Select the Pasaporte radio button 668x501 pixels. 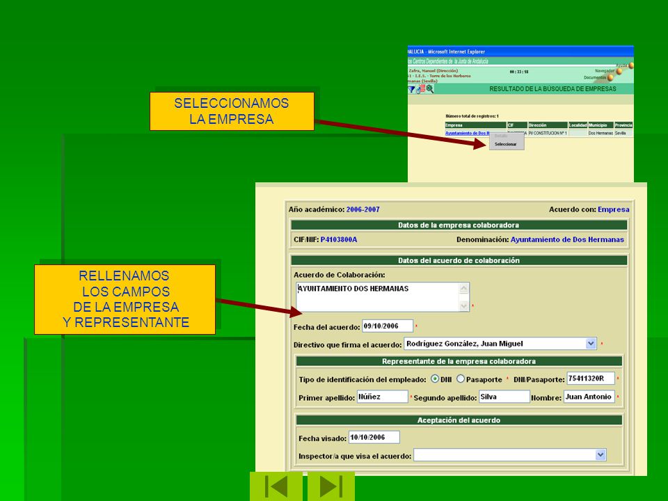461,379
